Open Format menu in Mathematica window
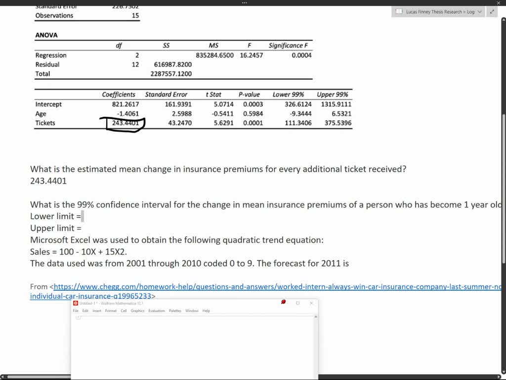The width and height of the screenshot is (506, 380). tap(111, 311)
